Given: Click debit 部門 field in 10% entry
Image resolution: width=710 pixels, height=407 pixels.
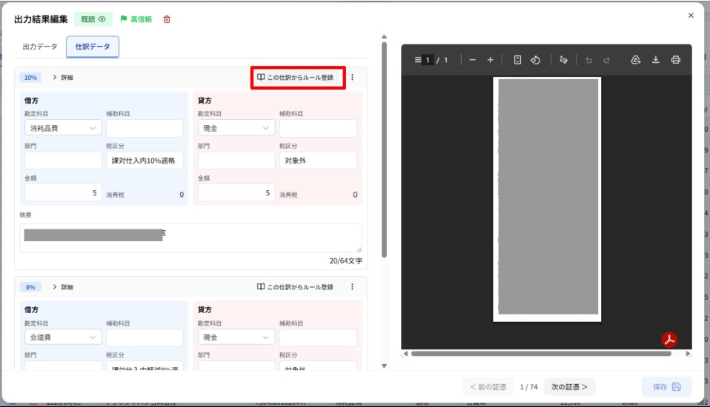Looking at the screenshot, I should (63, 161).
